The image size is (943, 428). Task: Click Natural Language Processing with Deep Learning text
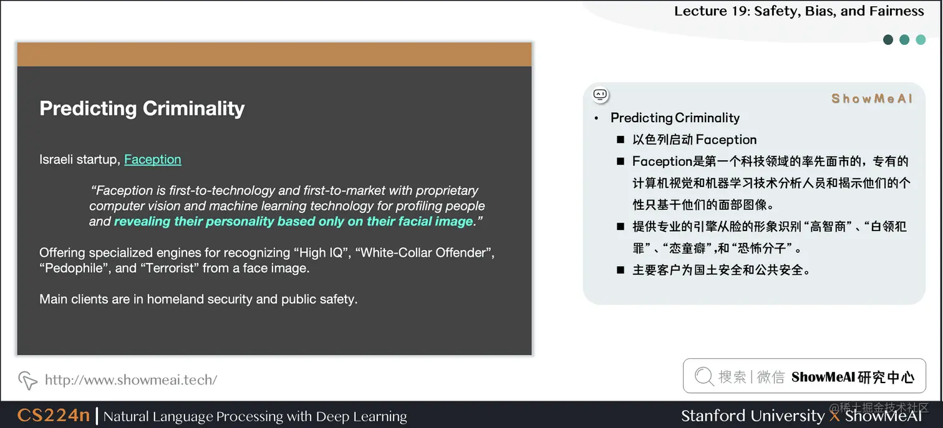click(x=255, y=416)
